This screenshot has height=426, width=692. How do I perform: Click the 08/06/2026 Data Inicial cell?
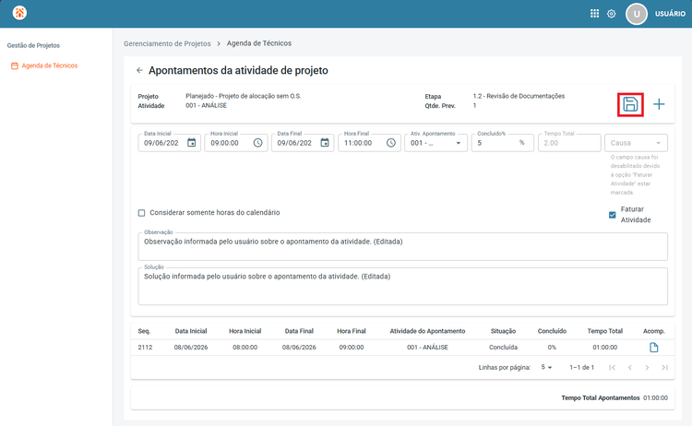click(x=191, y=348)
